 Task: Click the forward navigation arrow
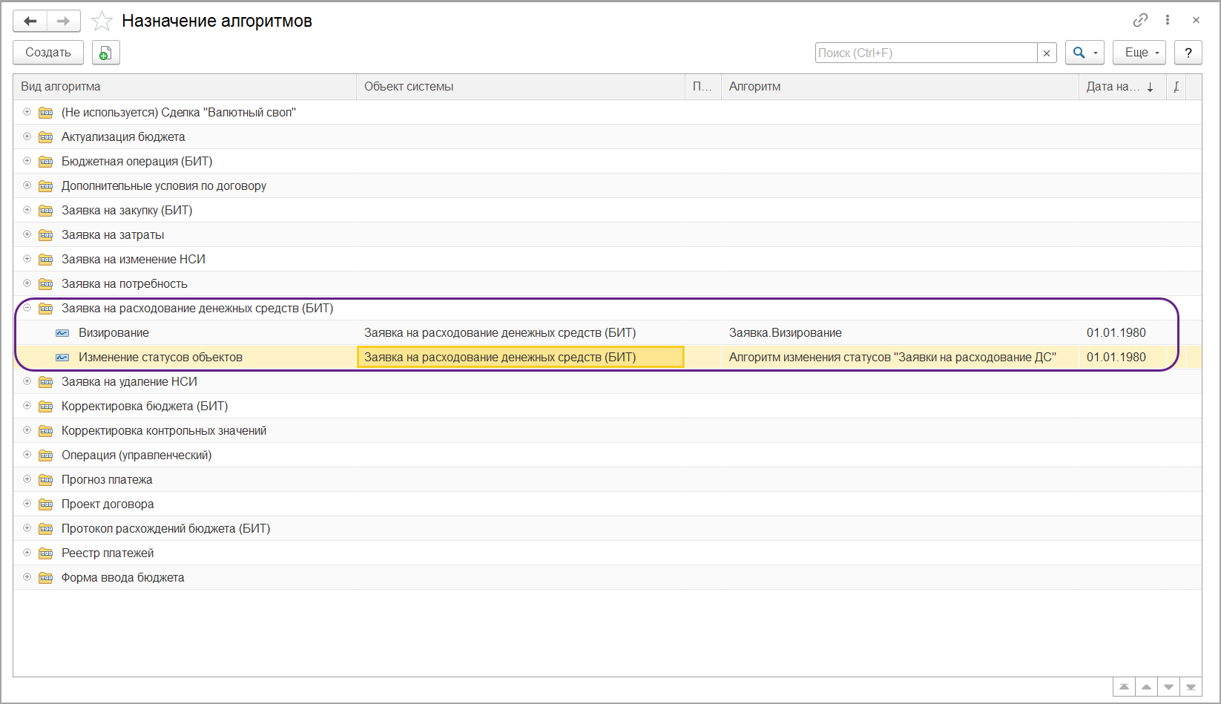point(64,21)
